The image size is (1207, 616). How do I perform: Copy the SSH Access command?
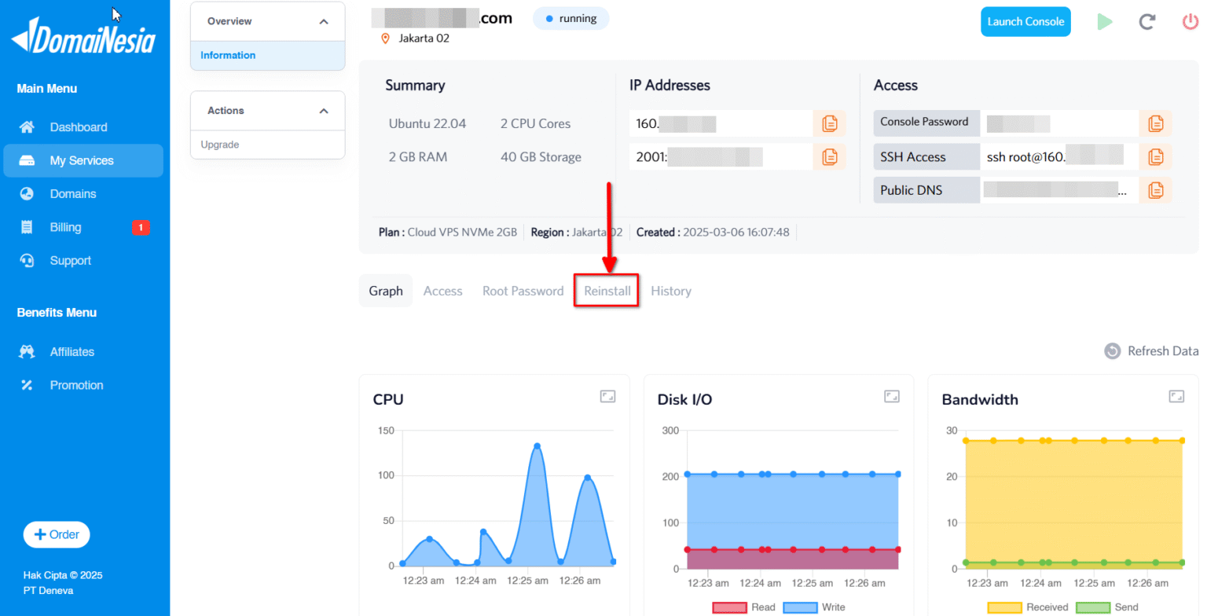pos(1155,156)
